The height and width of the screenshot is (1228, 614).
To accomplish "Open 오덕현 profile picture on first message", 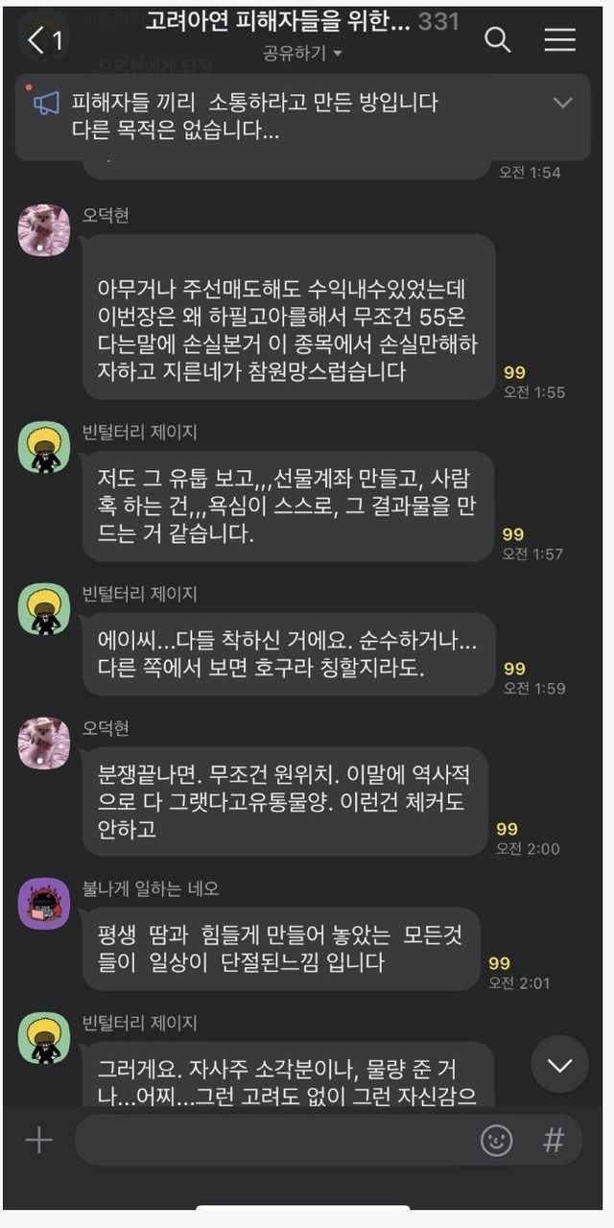I will point(44,230).
